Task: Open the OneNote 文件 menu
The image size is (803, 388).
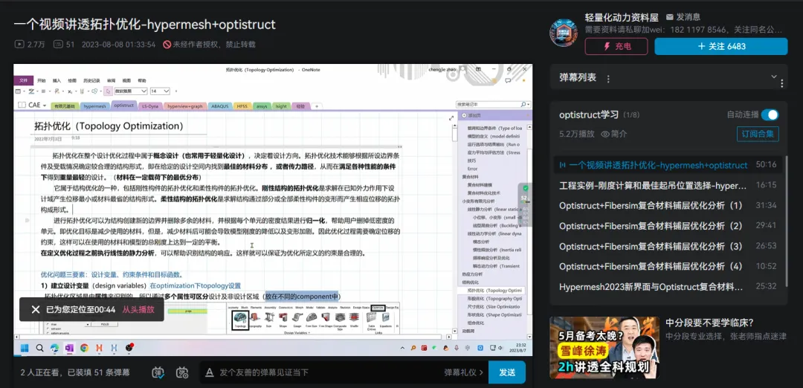Action: point(23,80)
